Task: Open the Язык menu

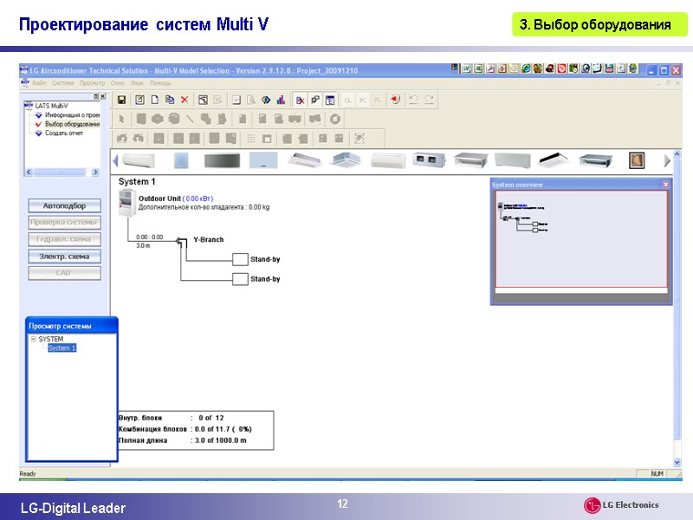Action: pyautogui.click(x=138, y=83)
